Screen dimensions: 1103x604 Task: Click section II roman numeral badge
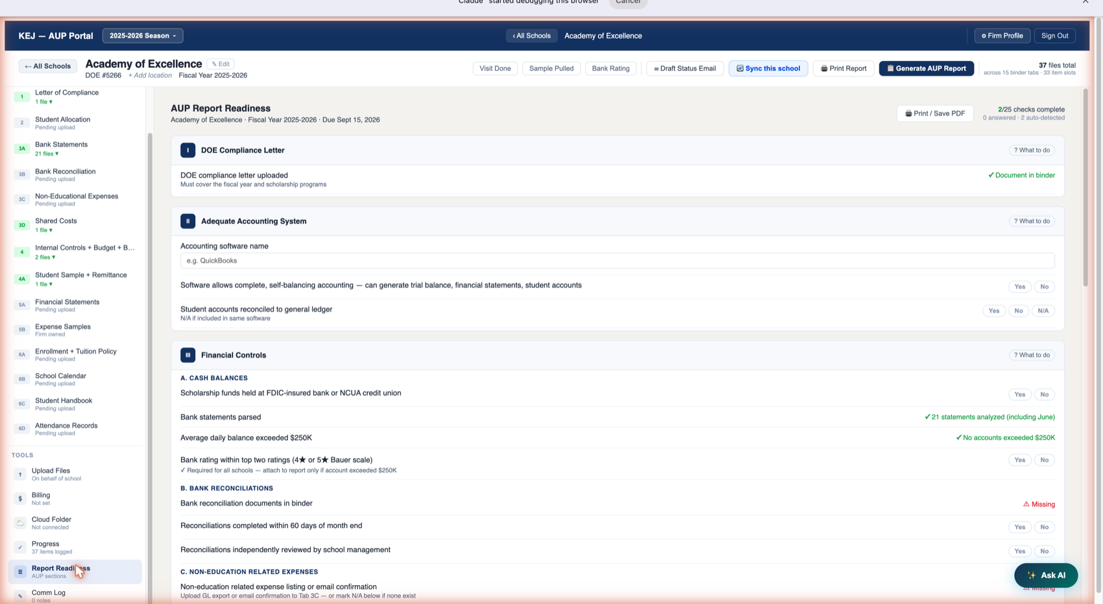click(188, 221)
